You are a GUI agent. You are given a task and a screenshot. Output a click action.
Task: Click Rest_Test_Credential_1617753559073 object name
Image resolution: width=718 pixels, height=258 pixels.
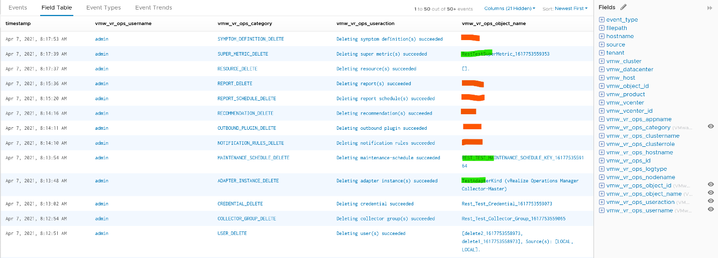click(507, 204)
